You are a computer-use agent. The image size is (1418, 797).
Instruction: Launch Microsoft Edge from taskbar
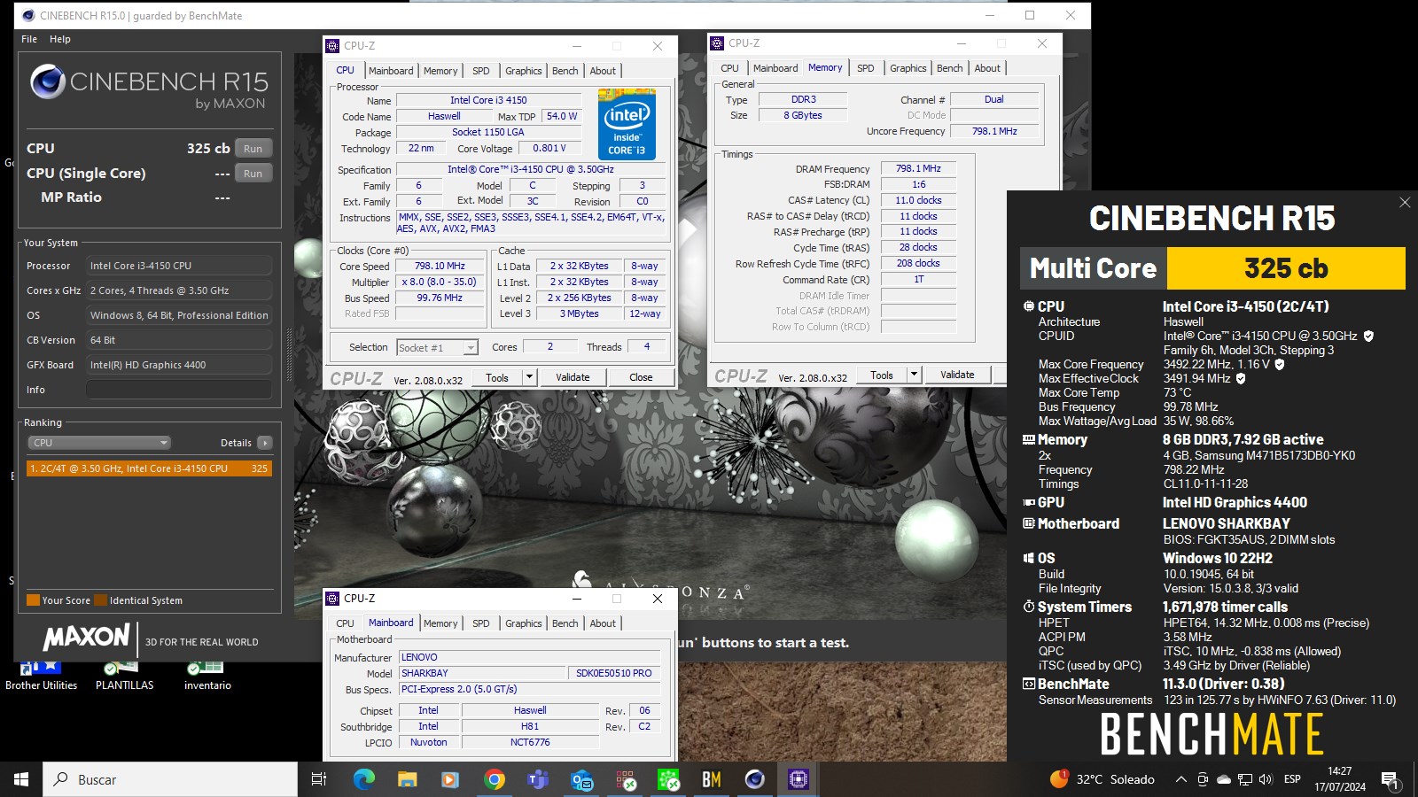coord(363,779)
